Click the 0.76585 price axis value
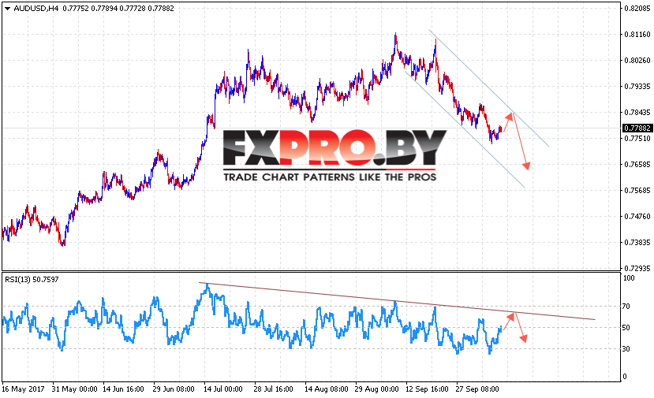Image resolution: width=654 pixels, height=398 pixels. [637, 165]
